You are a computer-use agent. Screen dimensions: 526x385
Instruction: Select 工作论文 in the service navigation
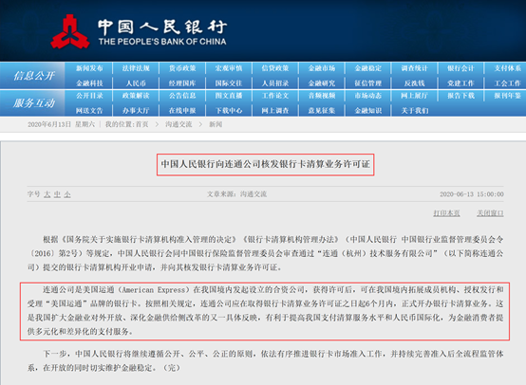pyautogui.click(x=275, y=96)
